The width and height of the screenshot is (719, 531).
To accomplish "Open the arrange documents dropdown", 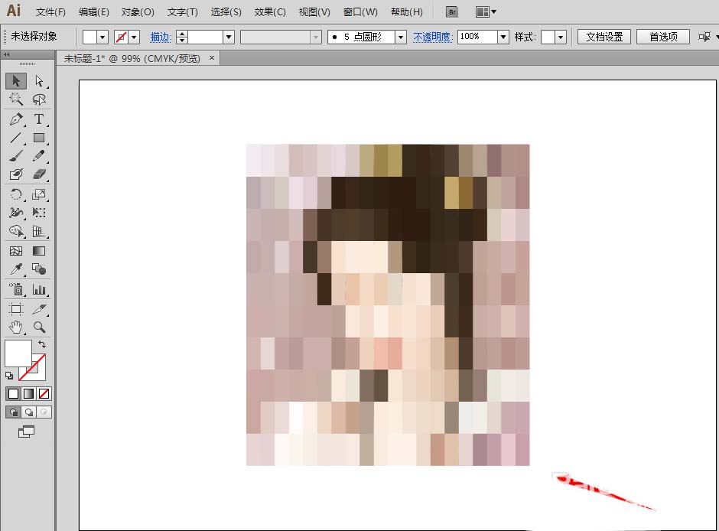I will [486, 12].
